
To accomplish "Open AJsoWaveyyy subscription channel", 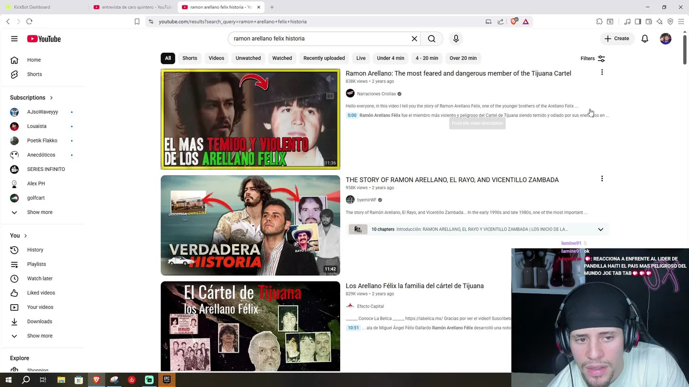I will pos(43,112).
